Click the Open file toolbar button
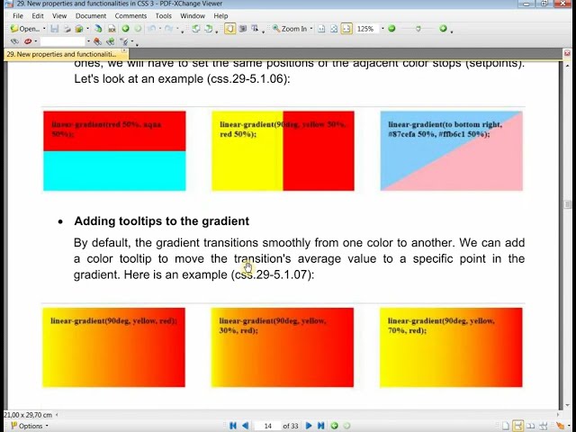The height and width of the screenshot is (432, 576). click(24, 29)
